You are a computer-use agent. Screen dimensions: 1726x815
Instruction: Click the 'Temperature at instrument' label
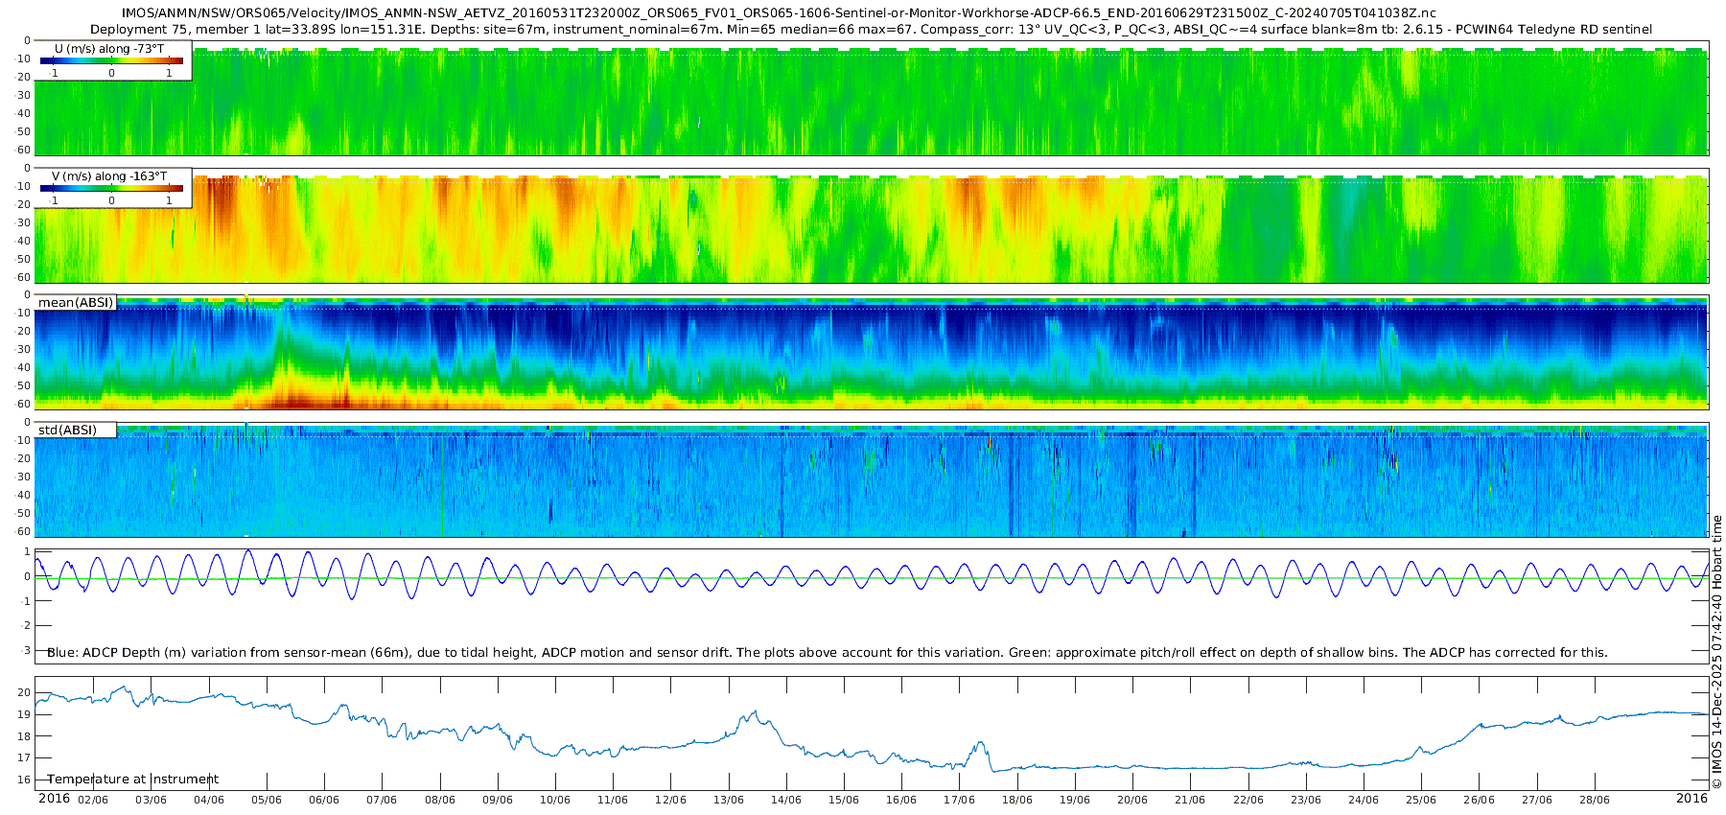click(x=133, y=780)
